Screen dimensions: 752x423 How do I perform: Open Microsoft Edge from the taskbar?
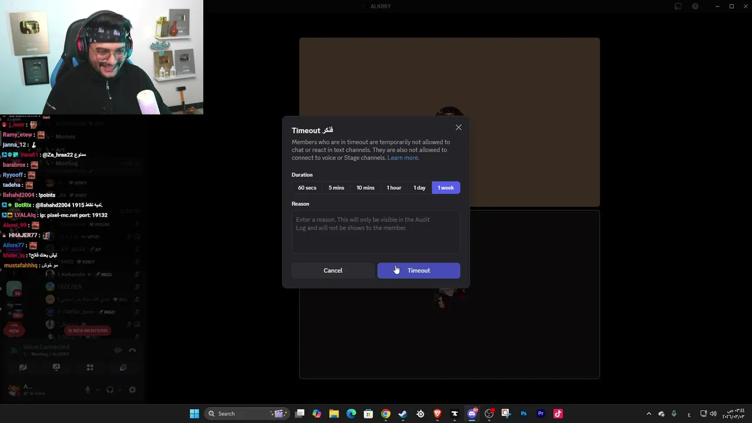click(351, 414)
